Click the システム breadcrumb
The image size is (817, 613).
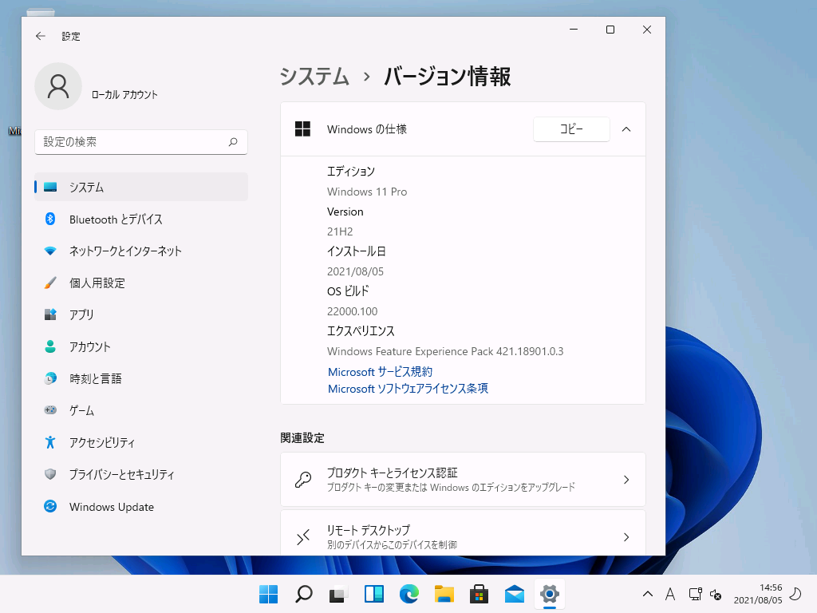pyautogui.click(x=314, y=76)
